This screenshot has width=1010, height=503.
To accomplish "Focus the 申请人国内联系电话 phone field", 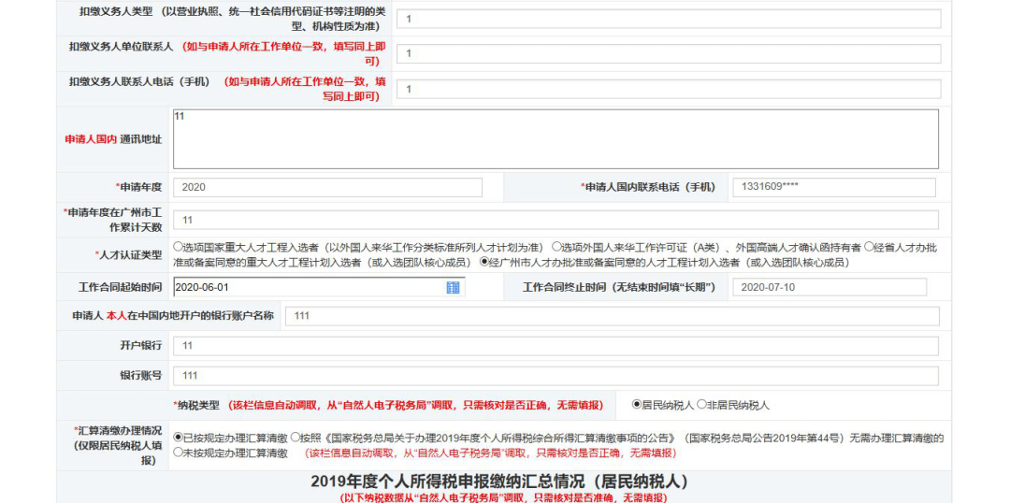I will click(834, 187).
